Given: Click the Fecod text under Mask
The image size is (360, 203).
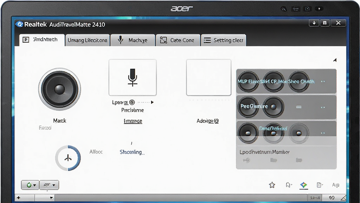Looking at the screenshot, I should coord(45,128).
